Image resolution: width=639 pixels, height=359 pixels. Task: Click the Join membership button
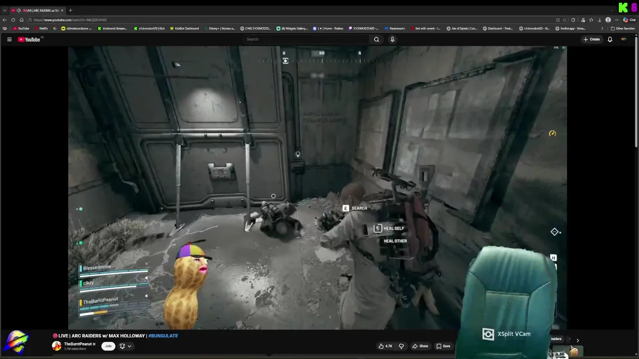click(x=108, y=346)
